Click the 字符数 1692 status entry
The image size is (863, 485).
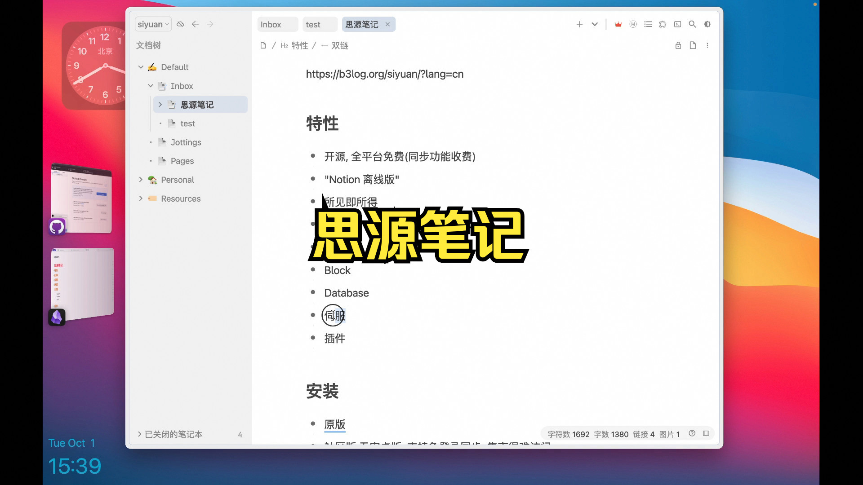[568, 434]
